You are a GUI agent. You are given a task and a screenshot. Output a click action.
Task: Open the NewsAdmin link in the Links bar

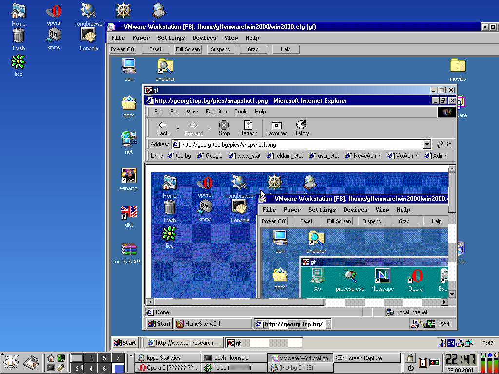coord(363,156)
